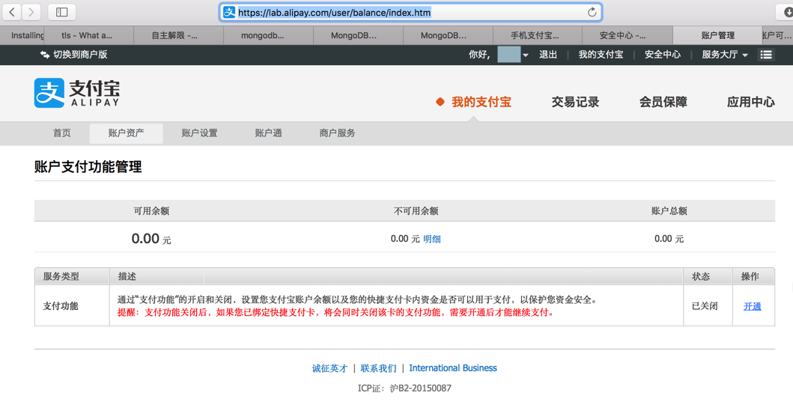Click the blurred username box in top bar
The width and height of the screenshot is (793, 402).
(x=508, y=55)
